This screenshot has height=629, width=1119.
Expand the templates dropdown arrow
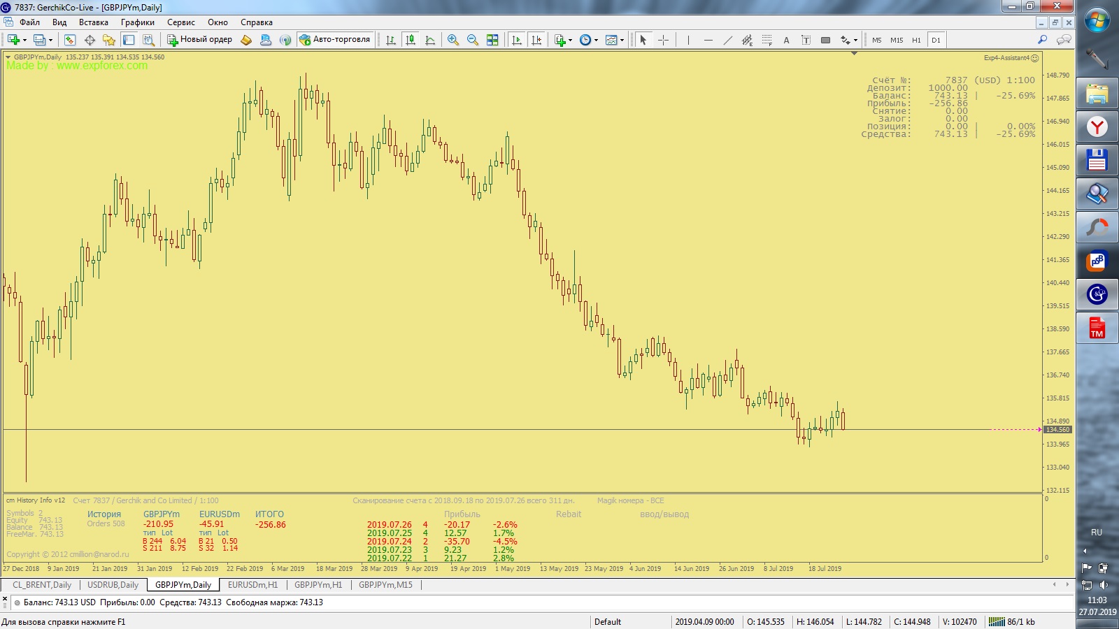pyautogui.click(x=622, y=41)
